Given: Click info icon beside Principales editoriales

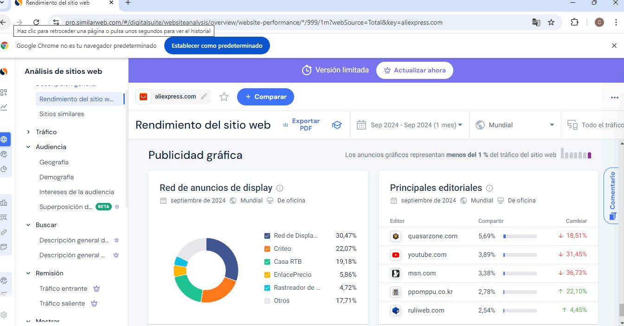Looking at the screenshot, I should point(489,188).
